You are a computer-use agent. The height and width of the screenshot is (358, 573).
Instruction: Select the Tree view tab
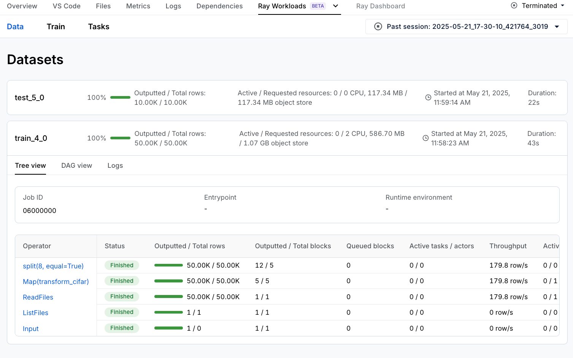[30, 166]
